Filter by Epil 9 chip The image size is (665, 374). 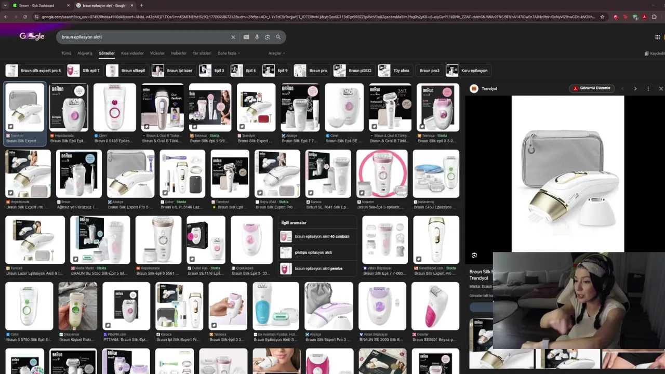tap(276, 71)
